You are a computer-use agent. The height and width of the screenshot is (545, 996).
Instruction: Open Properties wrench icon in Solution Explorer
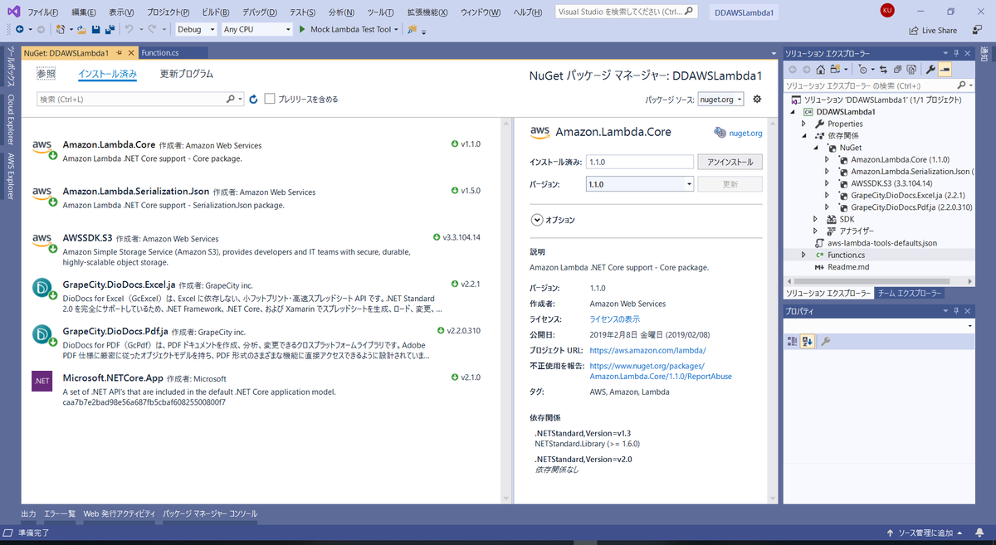[x=930, y=70]
